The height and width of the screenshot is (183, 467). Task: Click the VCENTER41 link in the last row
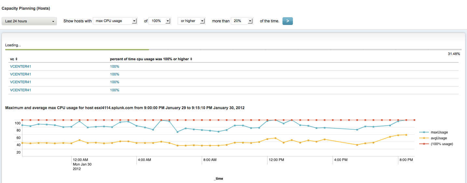(x=21, y=90)
